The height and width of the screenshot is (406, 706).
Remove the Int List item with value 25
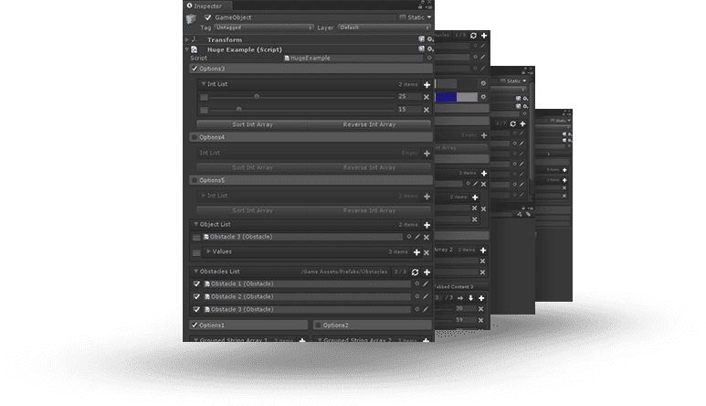(x=427, y=97)
